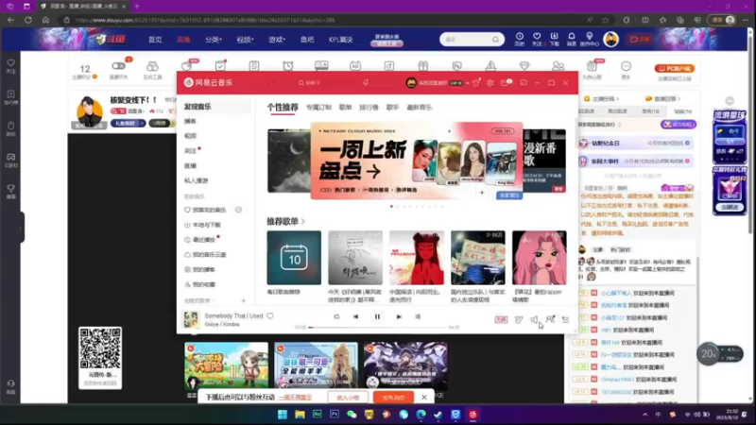Activate voice recognition microphone icon

pyautogui.click(x=366, y=83)
